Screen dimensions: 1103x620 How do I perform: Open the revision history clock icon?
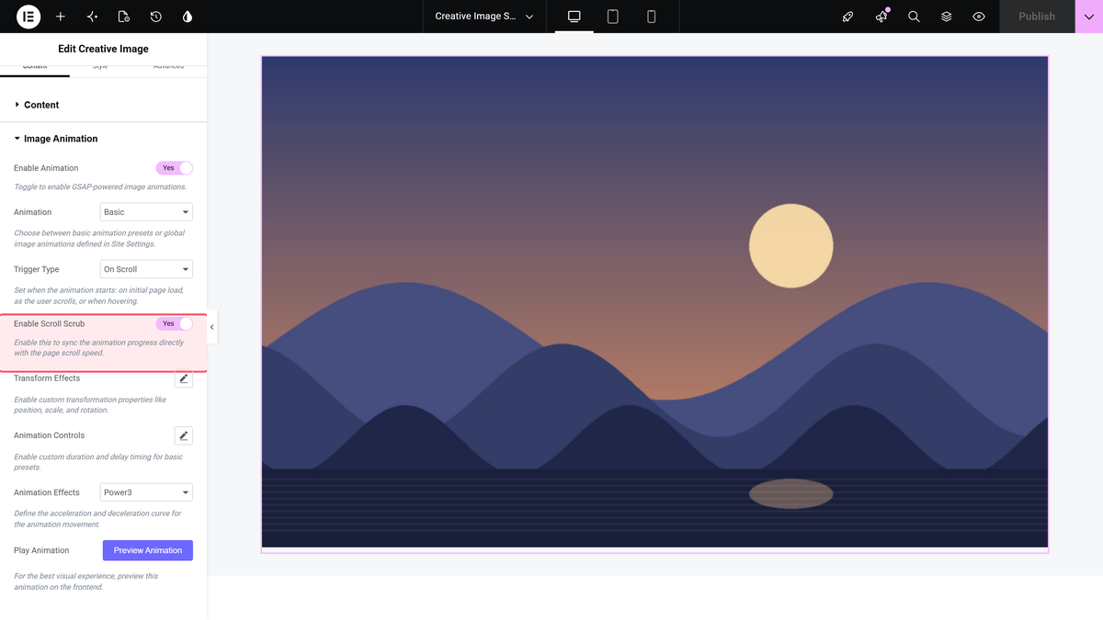click(156, 17)
